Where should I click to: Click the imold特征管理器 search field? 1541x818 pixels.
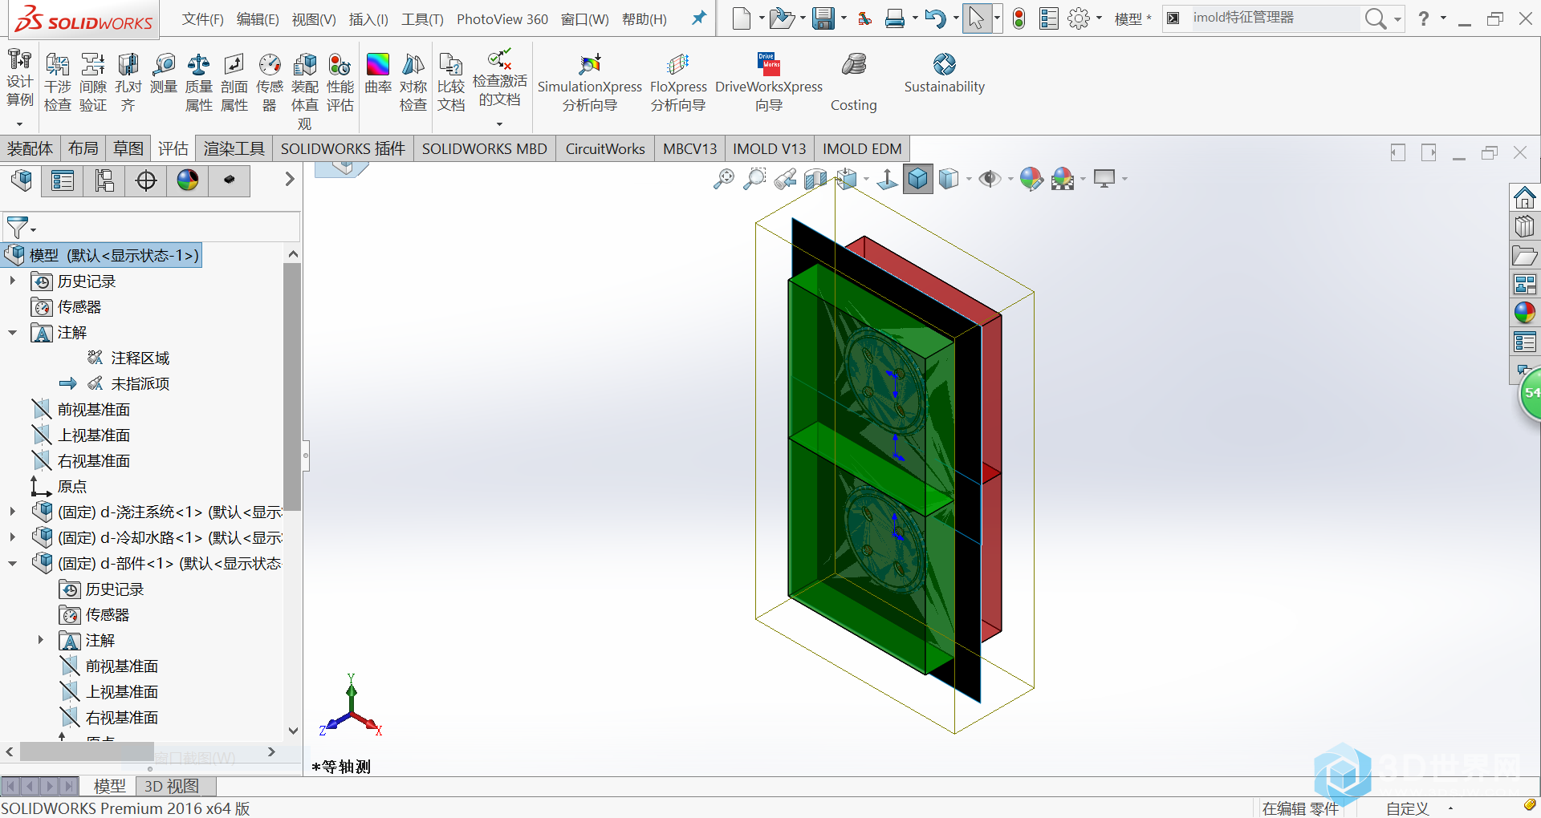point(1276,18)
